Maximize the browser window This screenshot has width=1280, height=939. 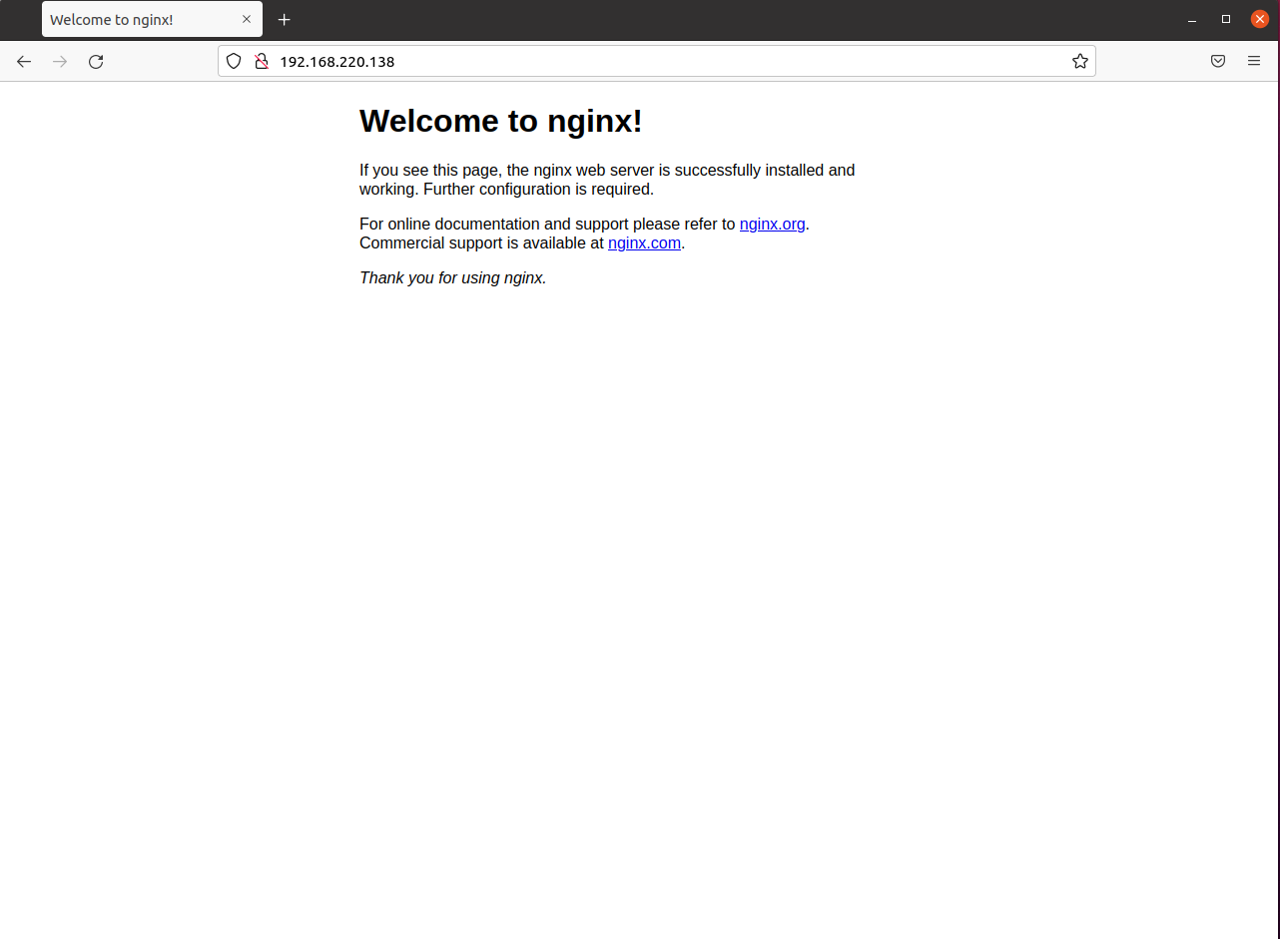(x=1225, y=19)
